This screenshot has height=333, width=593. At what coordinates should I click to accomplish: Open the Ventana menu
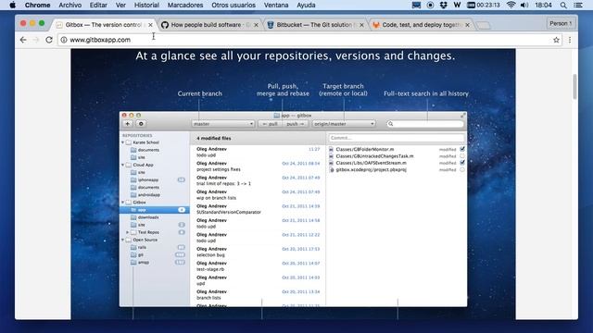pos(276,5)
